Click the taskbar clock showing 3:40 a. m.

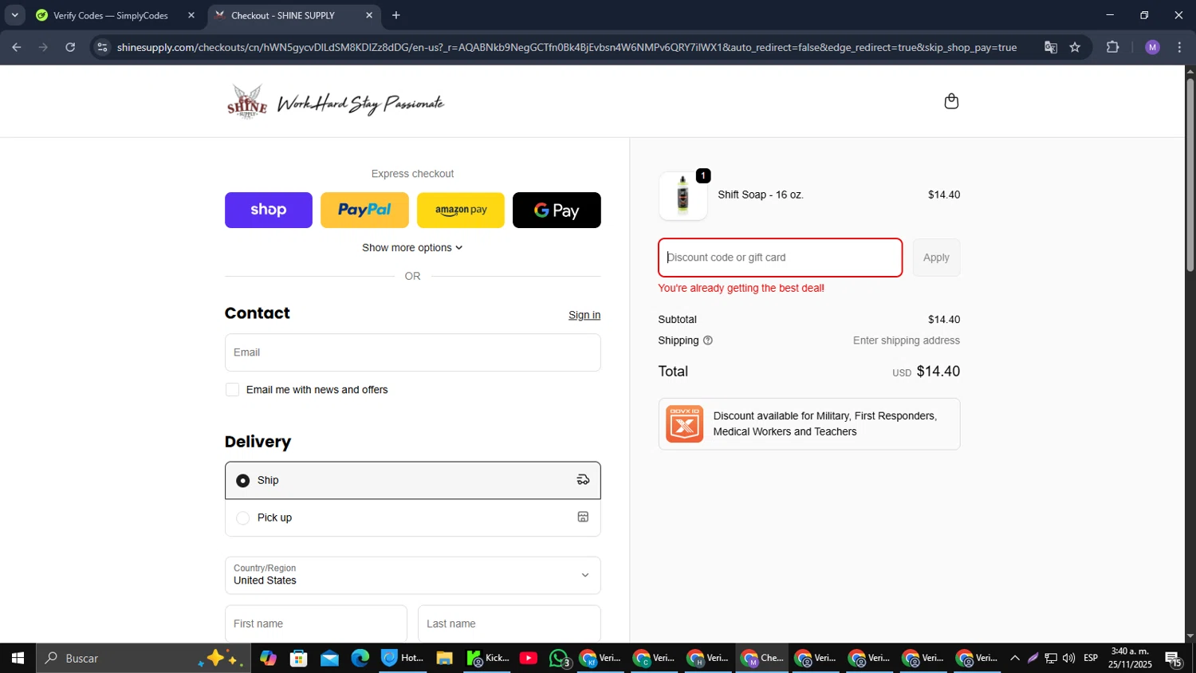coord(1130,658)
